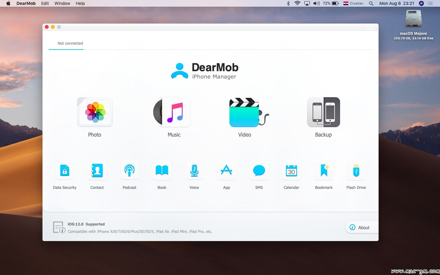Open the Apple menu
This screenshot has height=275, width=440.
8,3
